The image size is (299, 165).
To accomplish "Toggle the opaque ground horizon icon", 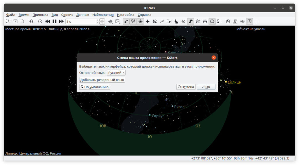I will pos(212,22).
